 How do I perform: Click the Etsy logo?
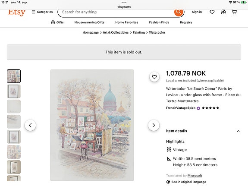click(17, 12)
